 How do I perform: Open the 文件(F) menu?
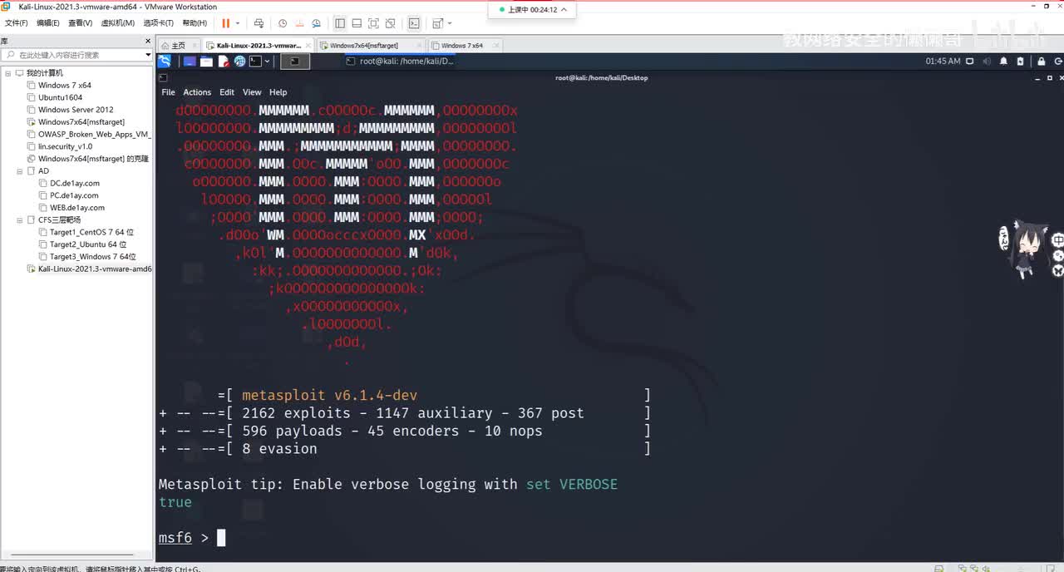point(17,23)
